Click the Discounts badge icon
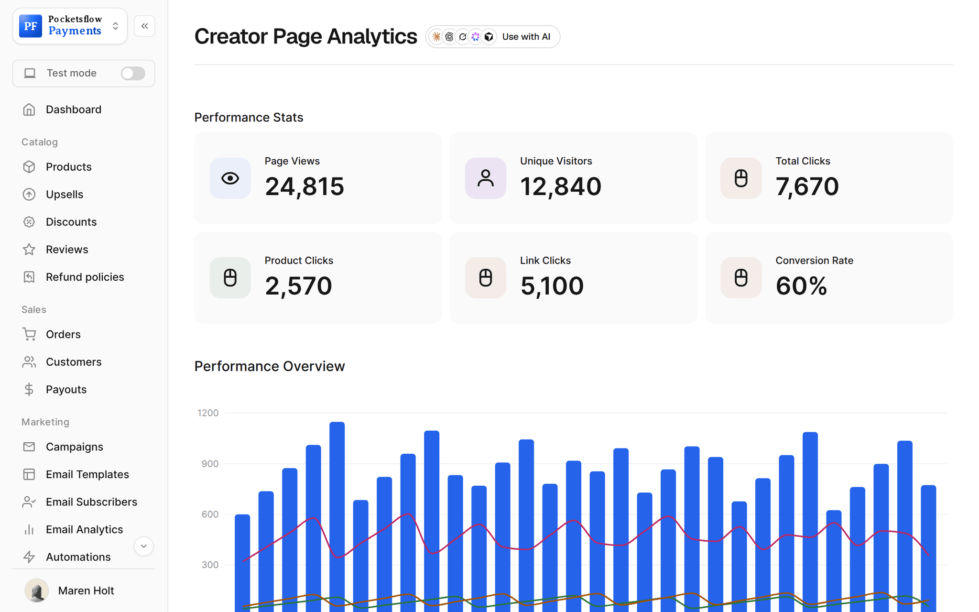The height and width of the screenshot is (612, 979). tap(29, 222)
